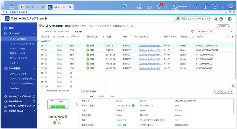Image resolution: width=237 pixels, height=129 pixels.
Task: Open the 外部ストレージデバイス dropdown
Action: (192, 19)
